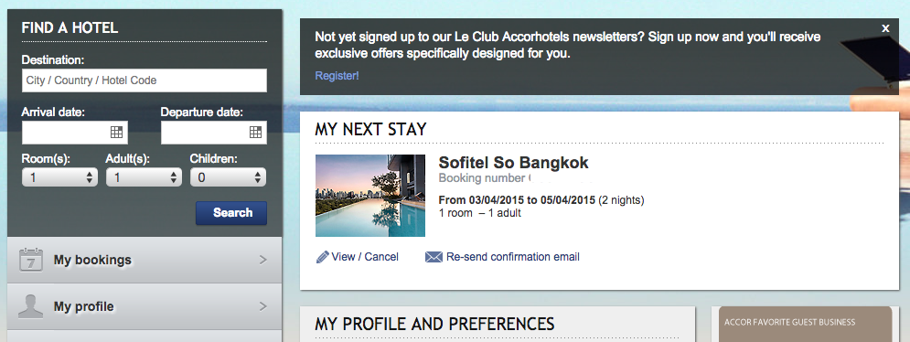The height and width of the screenshot is (342, 910).
Task: Open the Room(s) dropdown
Action: click(59, 177)
